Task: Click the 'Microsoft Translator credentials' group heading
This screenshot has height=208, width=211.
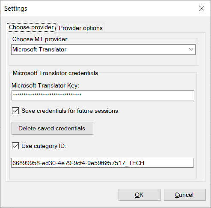Action: click(55, 73)
